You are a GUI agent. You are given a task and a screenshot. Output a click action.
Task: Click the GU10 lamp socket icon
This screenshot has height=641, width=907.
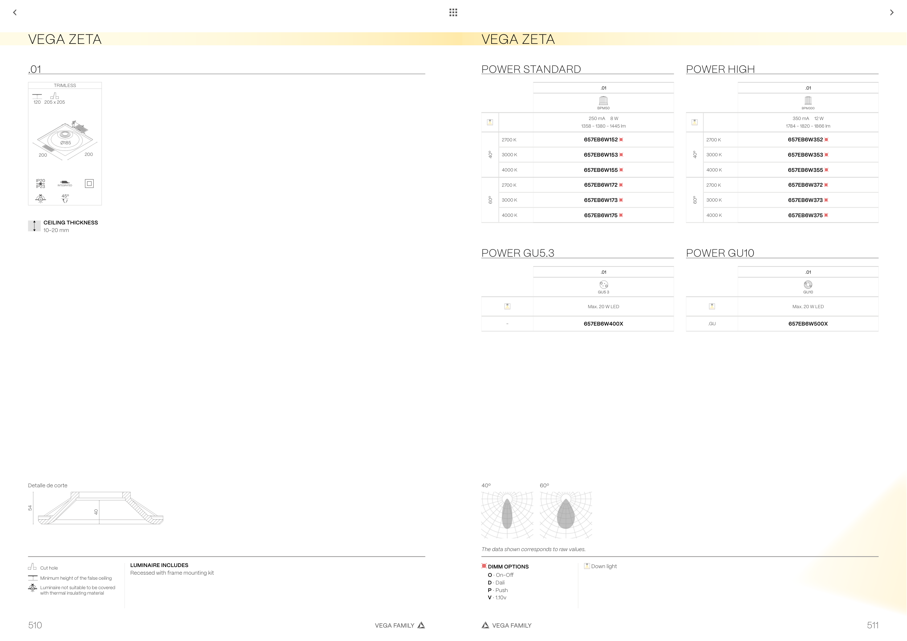808,285
